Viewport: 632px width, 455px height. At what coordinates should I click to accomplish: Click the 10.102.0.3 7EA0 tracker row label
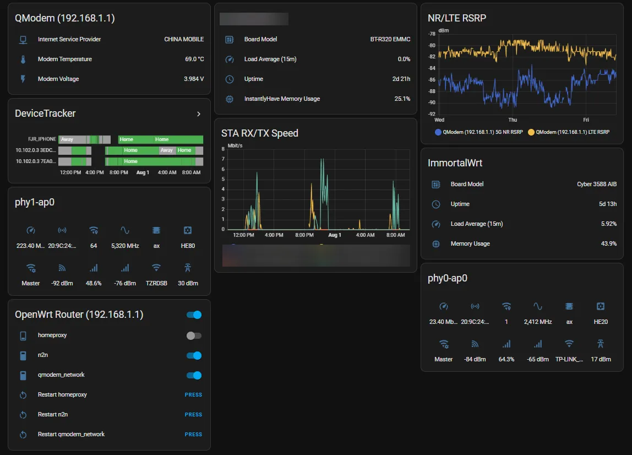[x=35, y=161]
